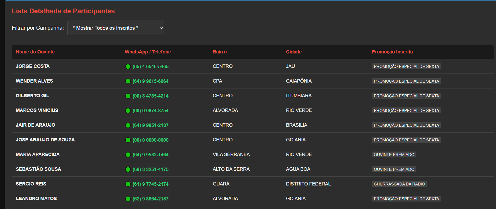
Task: Click the green status dot beside Wender Alves's number
Action: point(128,81)
